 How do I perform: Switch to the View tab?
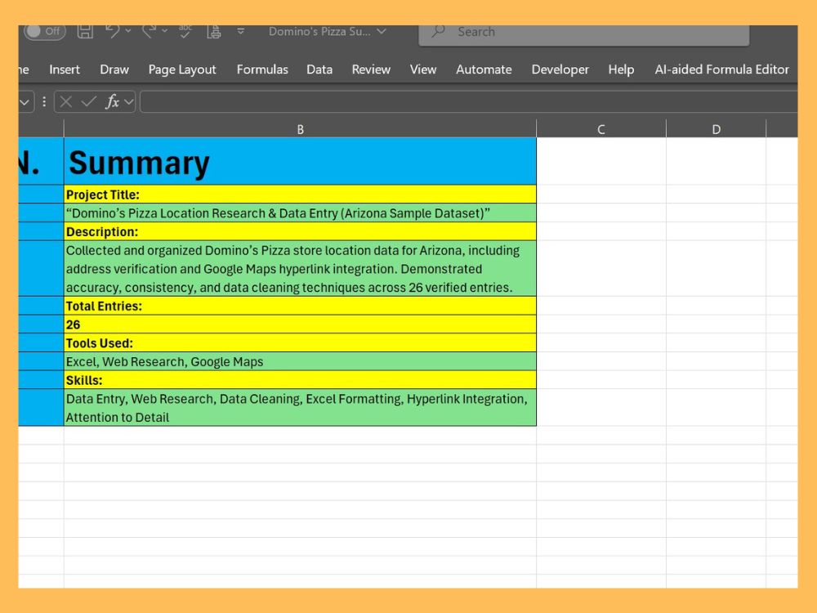click(x=423, y=69)
